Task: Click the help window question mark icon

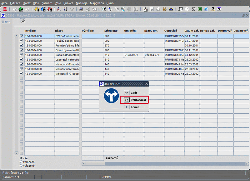Action: [x=219, y=9]
